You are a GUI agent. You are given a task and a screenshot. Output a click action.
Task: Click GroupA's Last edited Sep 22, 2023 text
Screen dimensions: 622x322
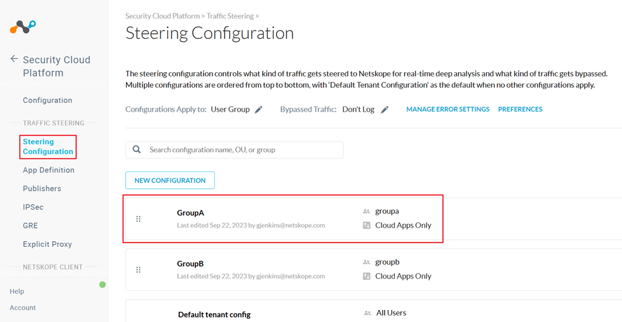(251, 225)
